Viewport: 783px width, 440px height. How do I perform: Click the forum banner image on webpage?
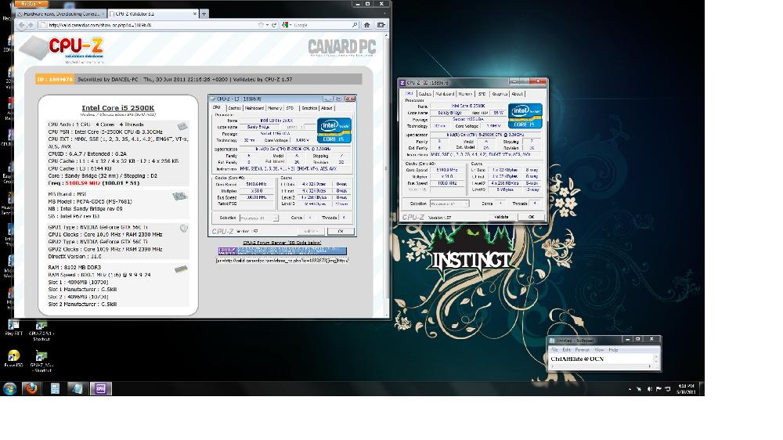282,251
